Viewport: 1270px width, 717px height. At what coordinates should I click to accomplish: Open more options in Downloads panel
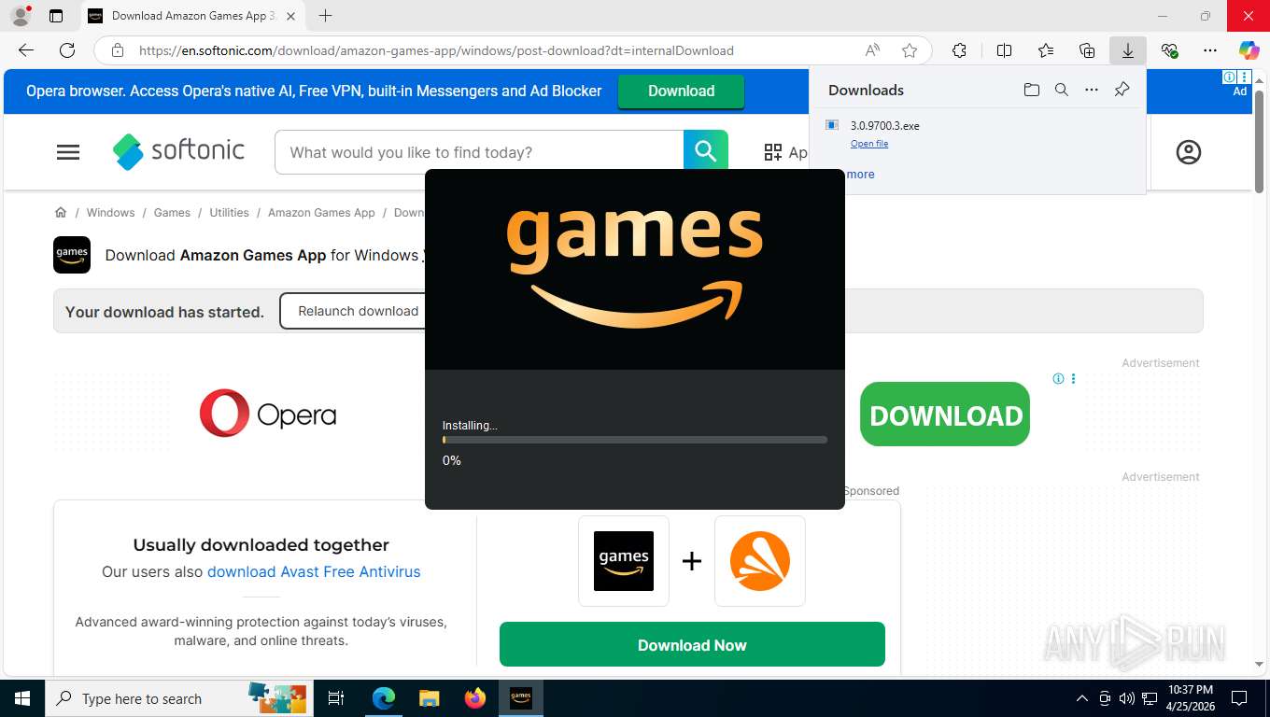pos(1092,90)
